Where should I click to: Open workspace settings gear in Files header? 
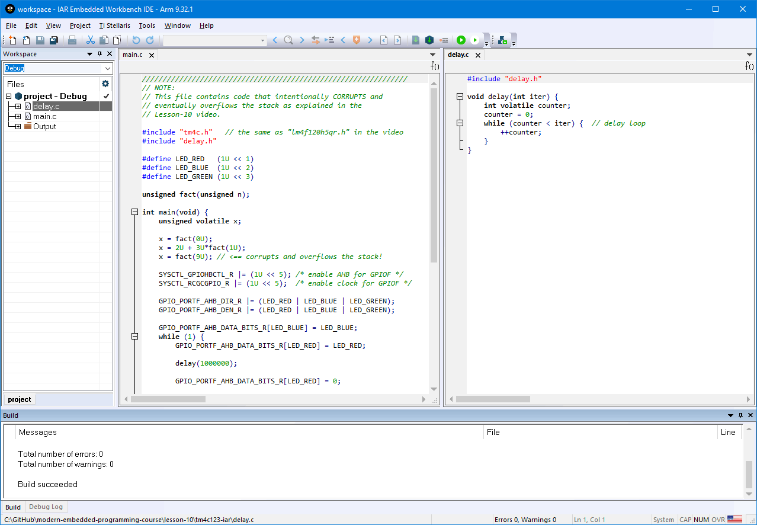coord(105,84)
